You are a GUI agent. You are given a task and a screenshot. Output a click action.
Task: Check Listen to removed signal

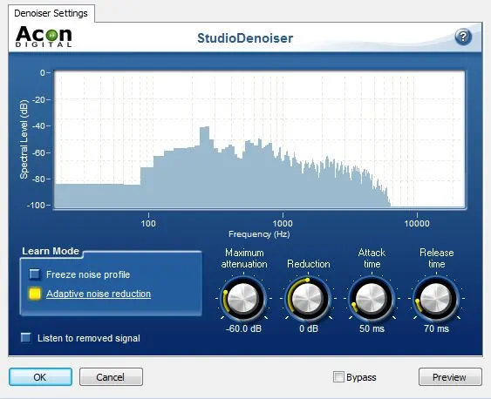click(x=26, y=338)
